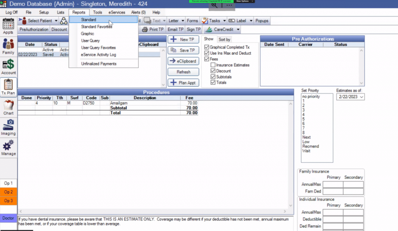Open the Account module
Screen dimensions: 398x231
[x=9, y=67]
